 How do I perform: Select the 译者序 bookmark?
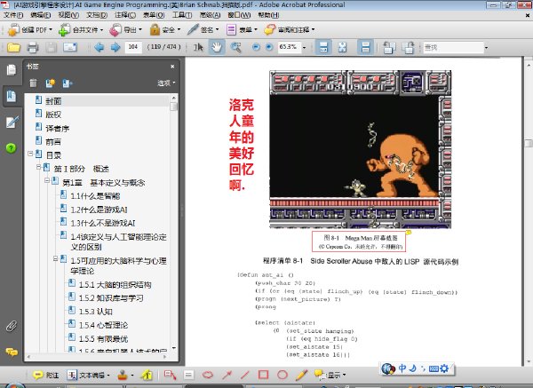pyautogui.click(x=57, y=128)
